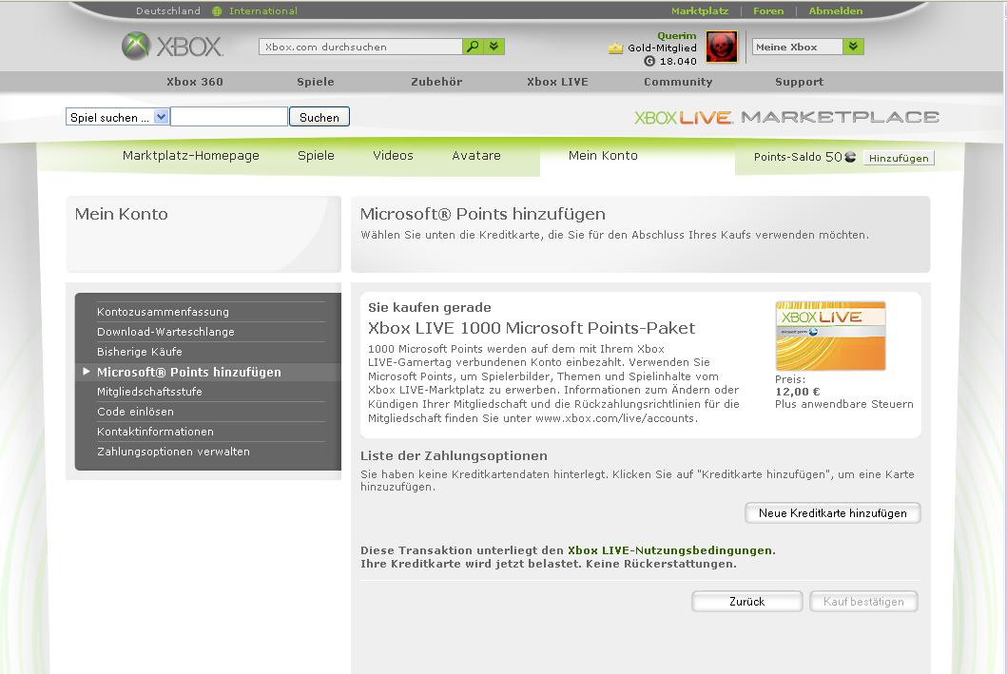Open the green arrow dropdown beside search
This screenshot has width=1007, height=674.
click(494, 47)
